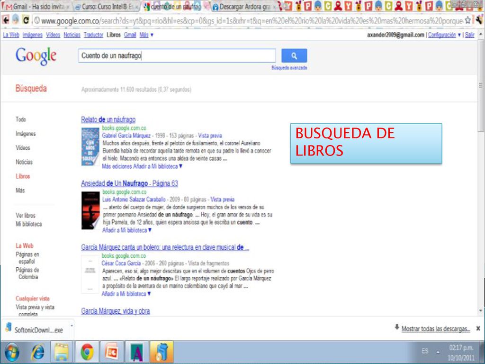Switch to Google Chrome in the taskbar
485x364 pixels.
coord(87,352)
